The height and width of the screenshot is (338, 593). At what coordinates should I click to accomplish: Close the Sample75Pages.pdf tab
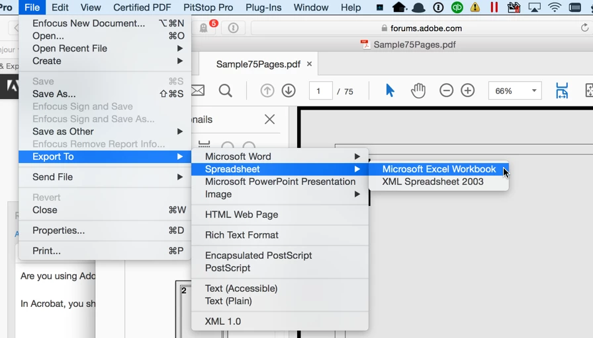click(309, 64)
